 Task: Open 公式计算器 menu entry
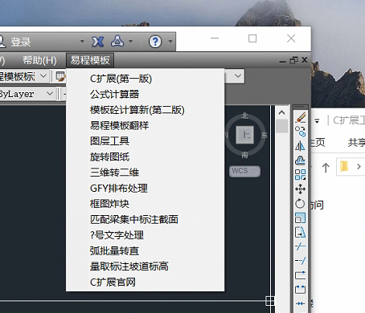[x=145, y=94]
